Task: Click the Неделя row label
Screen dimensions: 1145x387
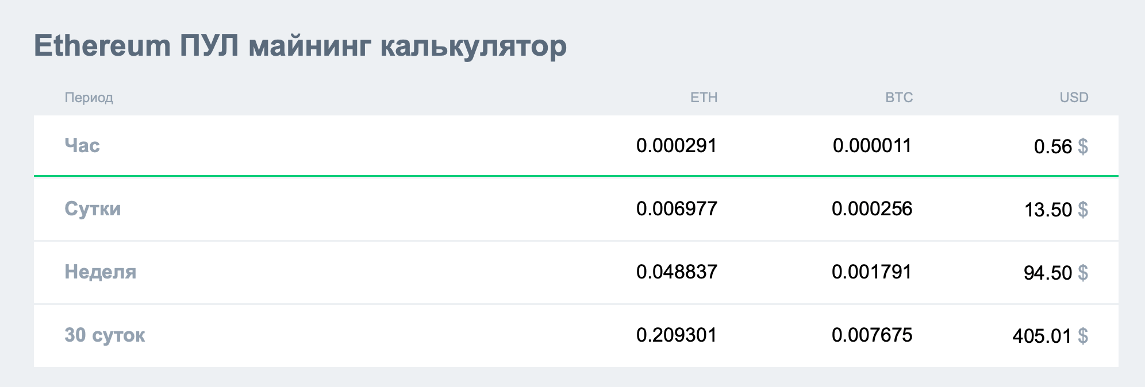Action: click(x=100, y=272)
